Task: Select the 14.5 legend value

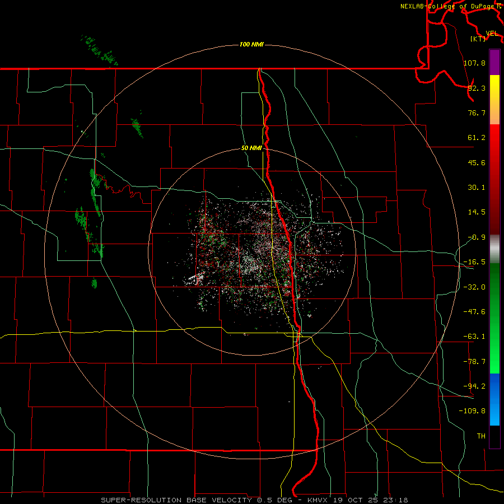Action: pos(477,212)
